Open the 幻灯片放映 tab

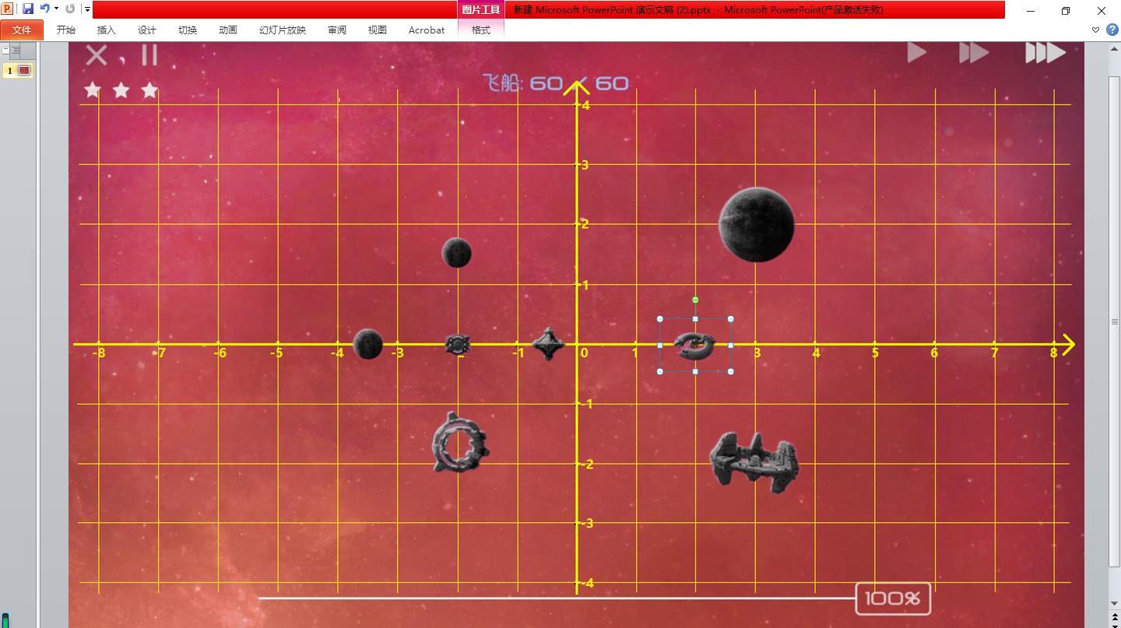(x=283, y=30)
